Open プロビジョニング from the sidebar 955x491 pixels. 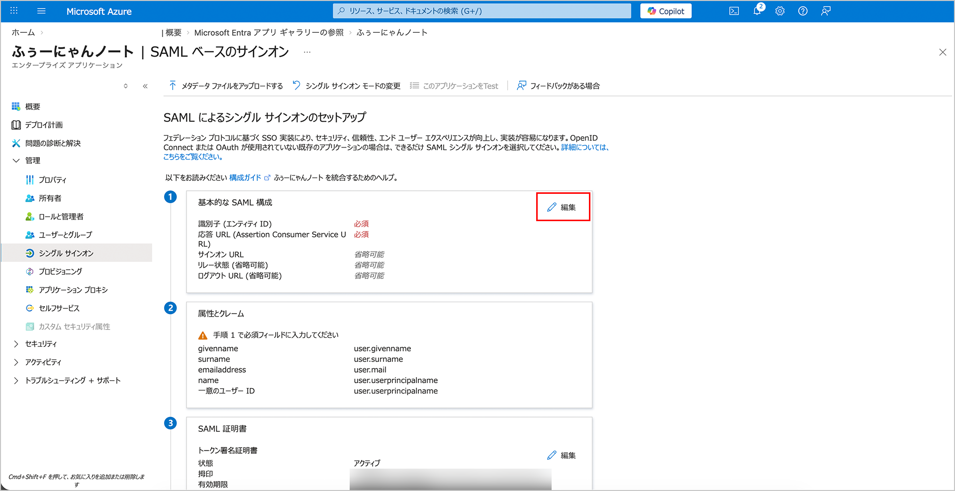point(60,271)
